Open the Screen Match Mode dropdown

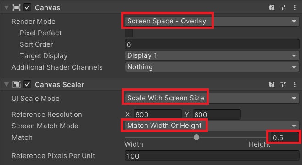[x=212, y=126]
